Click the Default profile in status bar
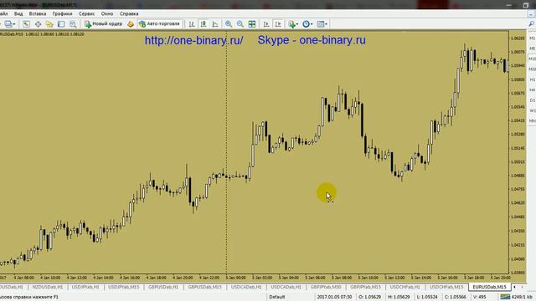The width and height of the screenshot is (536, 301). [277, 297]
